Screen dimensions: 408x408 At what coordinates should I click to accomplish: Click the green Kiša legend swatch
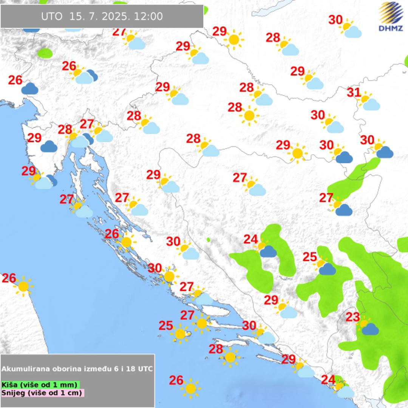point(40,385)
